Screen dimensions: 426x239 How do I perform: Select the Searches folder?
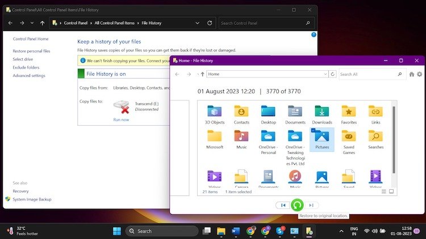376,139
